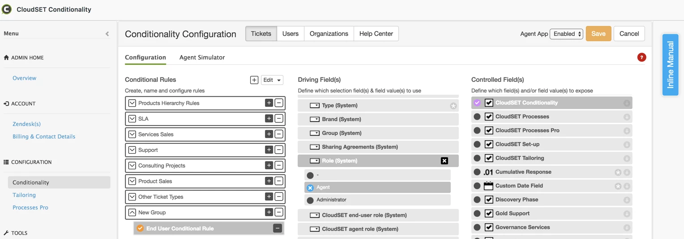Toggle the CloudSET Conditionality controlled field circle
The width and height of the screenshot is (684, 239).
point(477,103)
